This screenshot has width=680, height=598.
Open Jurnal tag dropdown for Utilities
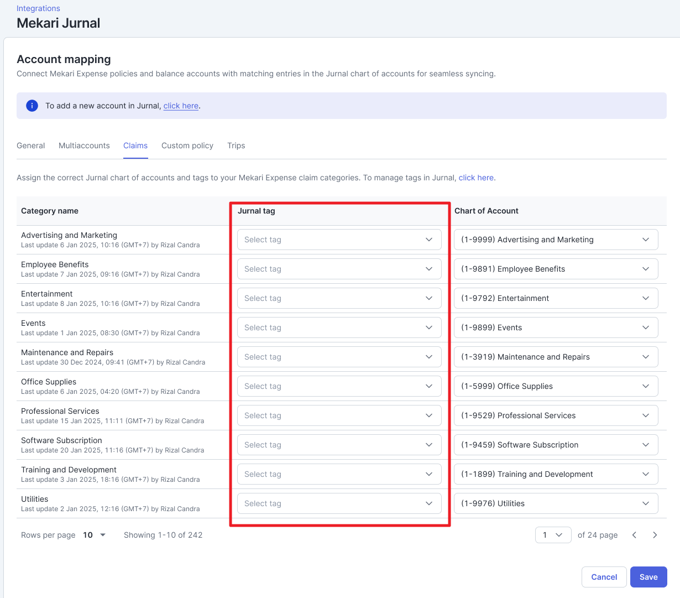click(339, 503)
